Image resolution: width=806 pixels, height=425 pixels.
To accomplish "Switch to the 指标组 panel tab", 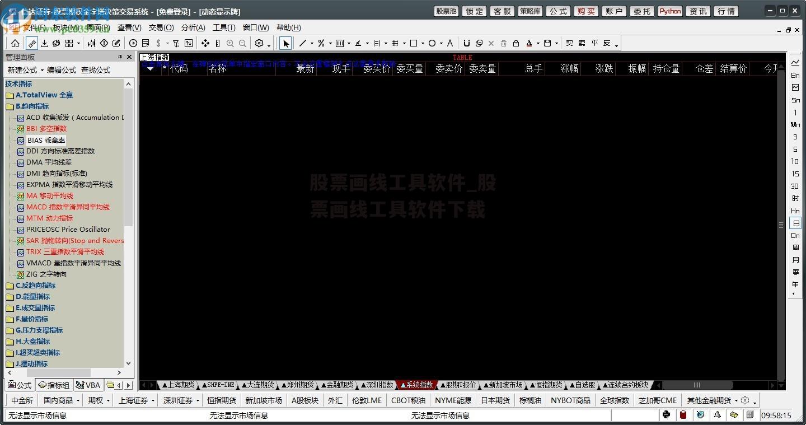I will [x=54, y=385].
